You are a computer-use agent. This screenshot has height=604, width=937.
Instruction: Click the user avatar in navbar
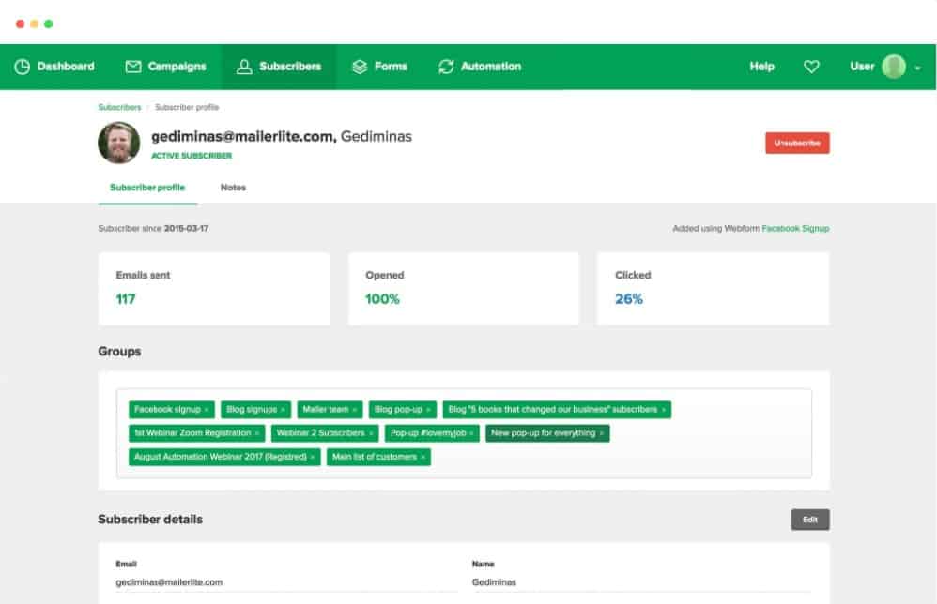(x=893, y=67)
